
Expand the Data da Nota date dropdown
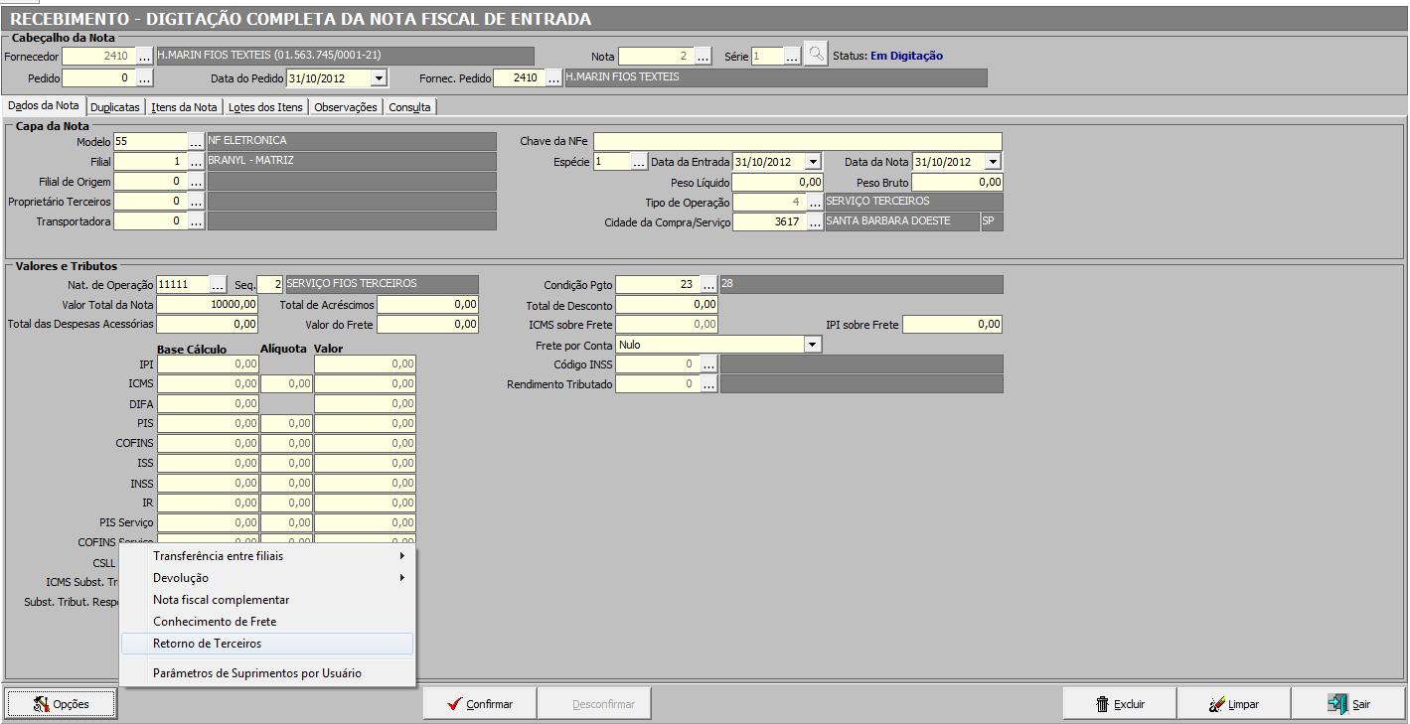(x=993, y=162)
